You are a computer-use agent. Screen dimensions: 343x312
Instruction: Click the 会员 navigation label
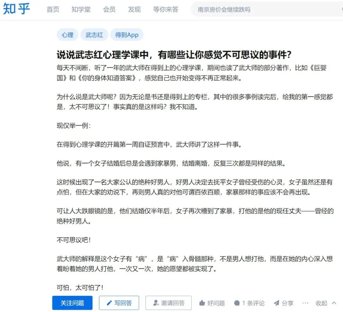pos(109,9)
